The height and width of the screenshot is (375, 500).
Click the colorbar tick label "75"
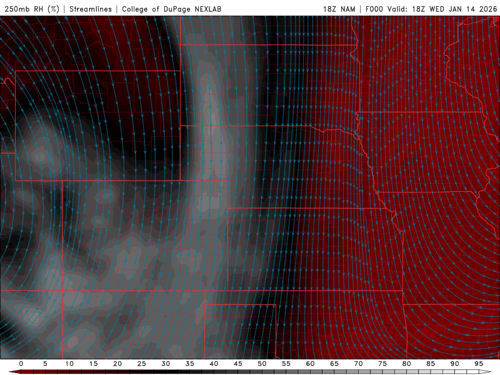coord(382,364)
